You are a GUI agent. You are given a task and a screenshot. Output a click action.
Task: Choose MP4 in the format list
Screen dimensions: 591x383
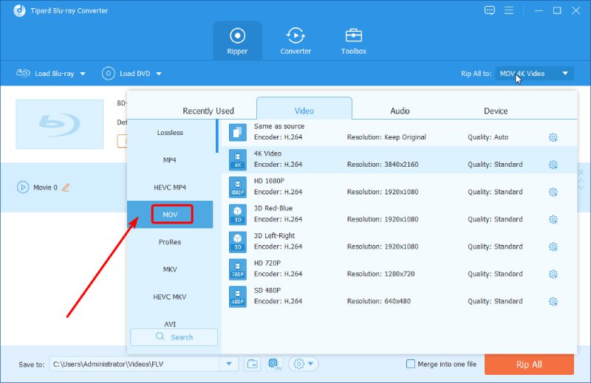tap(170, 160)
